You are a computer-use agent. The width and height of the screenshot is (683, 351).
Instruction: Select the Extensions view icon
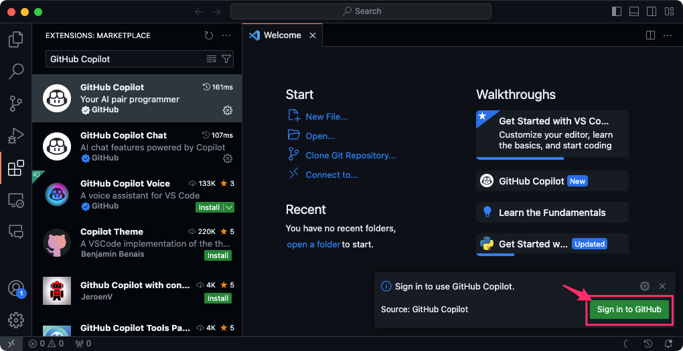coord(15,168)
